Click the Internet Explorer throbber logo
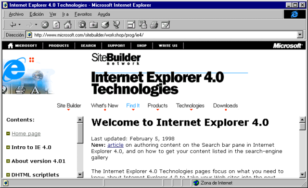Image resolution: width=308 pixels, height=188 pixels. click(295, 14)
